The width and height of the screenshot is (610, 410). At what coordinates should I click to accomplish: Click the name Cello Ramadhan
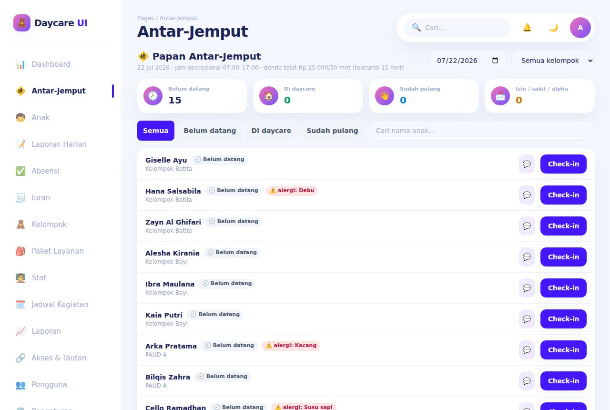[176, 408]
